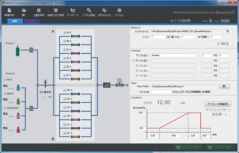239x153 pixels.
Task: Click the 40.0 B.Conc upper value field
Action: pos(141,113)
